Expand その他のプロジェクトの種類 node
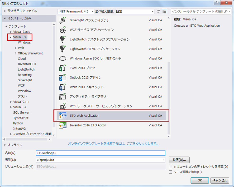Viewport: 234px width, 187px height. (x=11, y=134)
